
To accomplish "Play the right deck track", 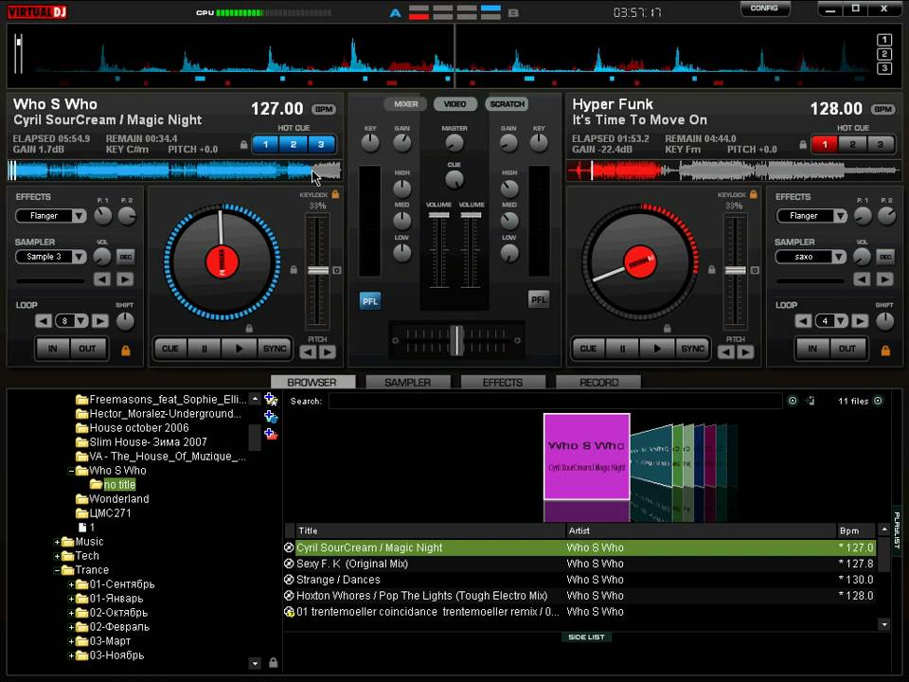I will pos(657,349).
